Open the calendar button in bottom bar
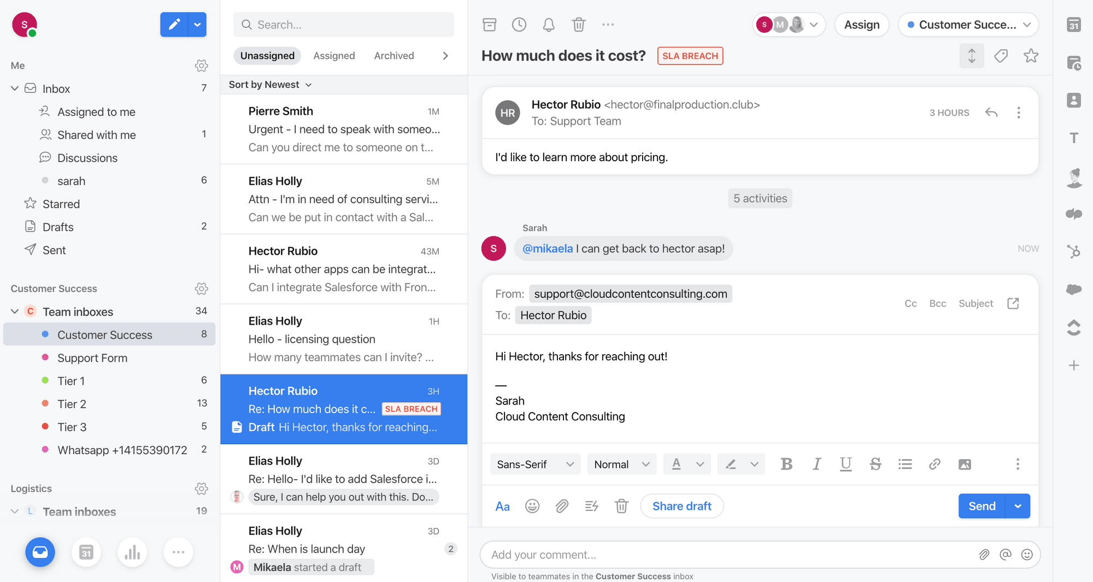The height and width of the screenshot is (582, 1093). pos(86,552)
